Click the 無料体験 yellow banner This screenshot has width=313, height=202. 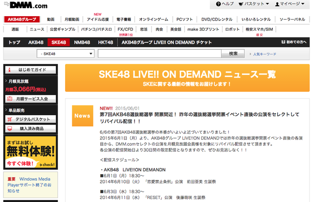tap(30, 152)
